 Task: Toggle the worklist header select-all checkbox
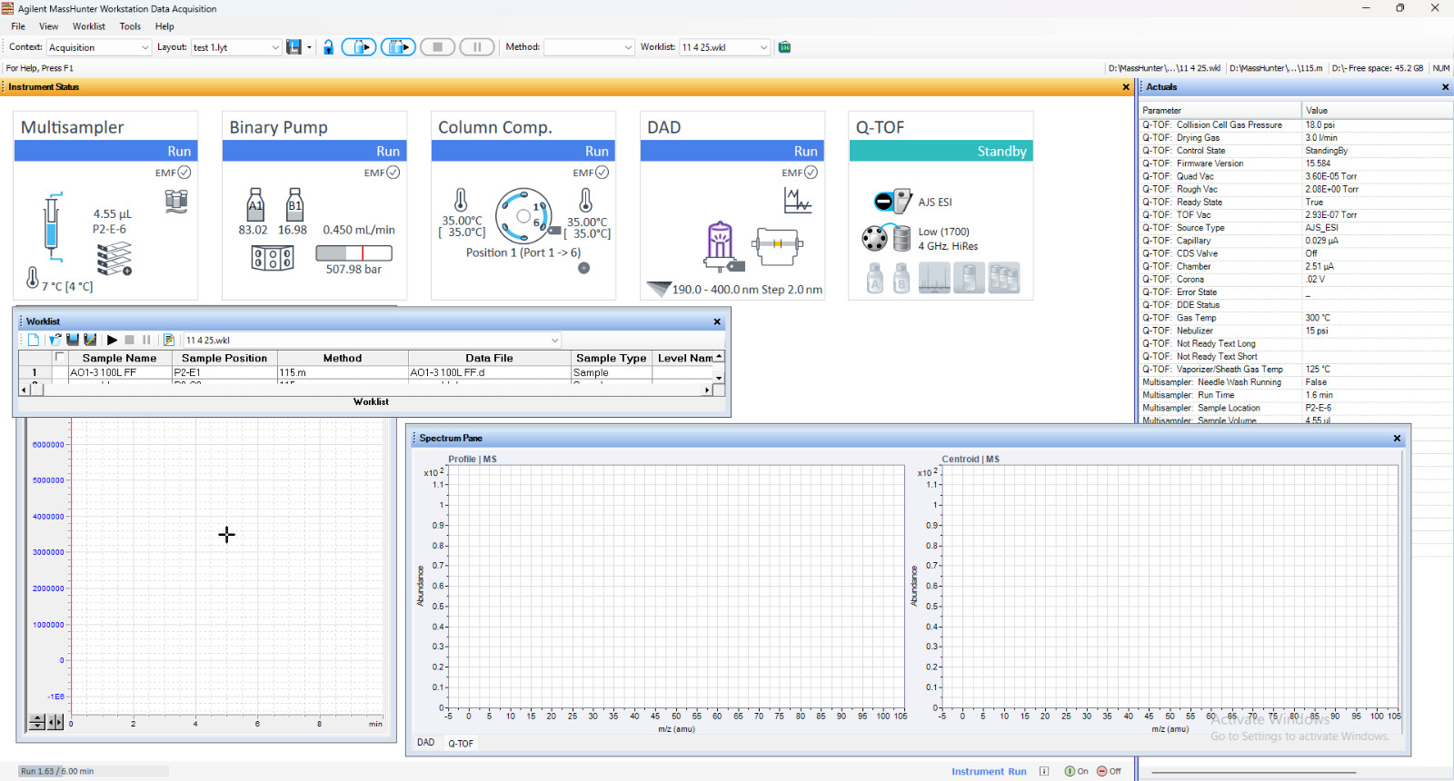pos(59,358)
